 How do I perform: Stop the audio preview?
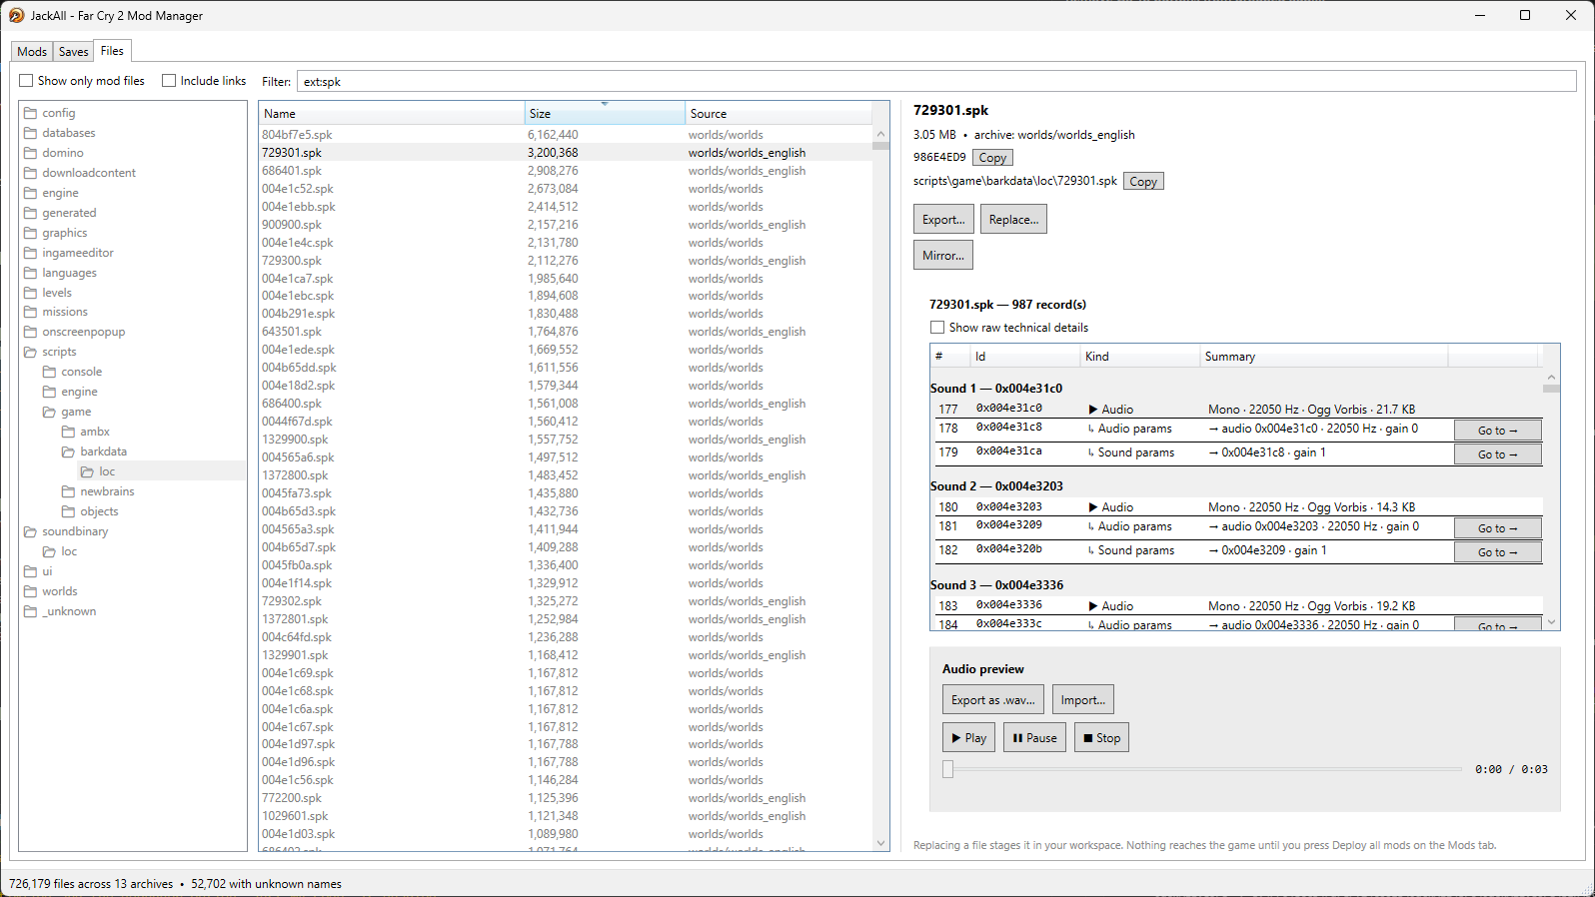tap(1101, 738)
